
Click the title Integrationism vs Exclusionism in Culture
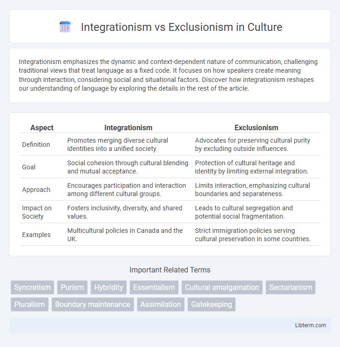(x=181, y=27)
